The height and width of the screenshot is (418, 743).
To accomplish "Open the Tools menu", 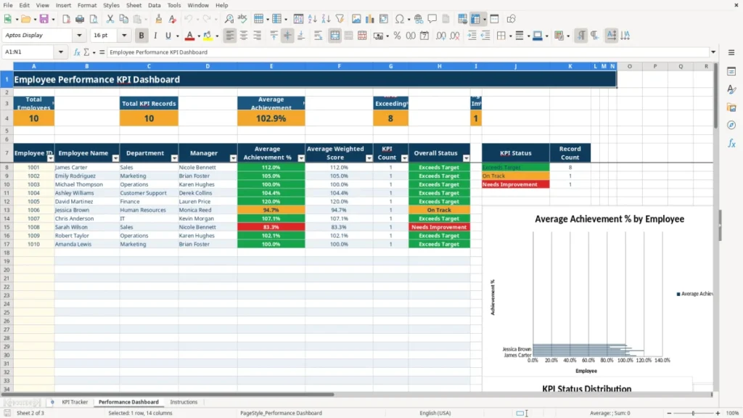I will click(174, 5).
